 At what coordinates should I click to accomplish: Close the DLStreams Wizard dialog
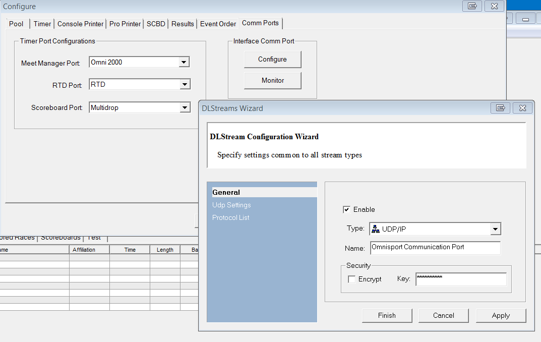click(x=522, y=108)
